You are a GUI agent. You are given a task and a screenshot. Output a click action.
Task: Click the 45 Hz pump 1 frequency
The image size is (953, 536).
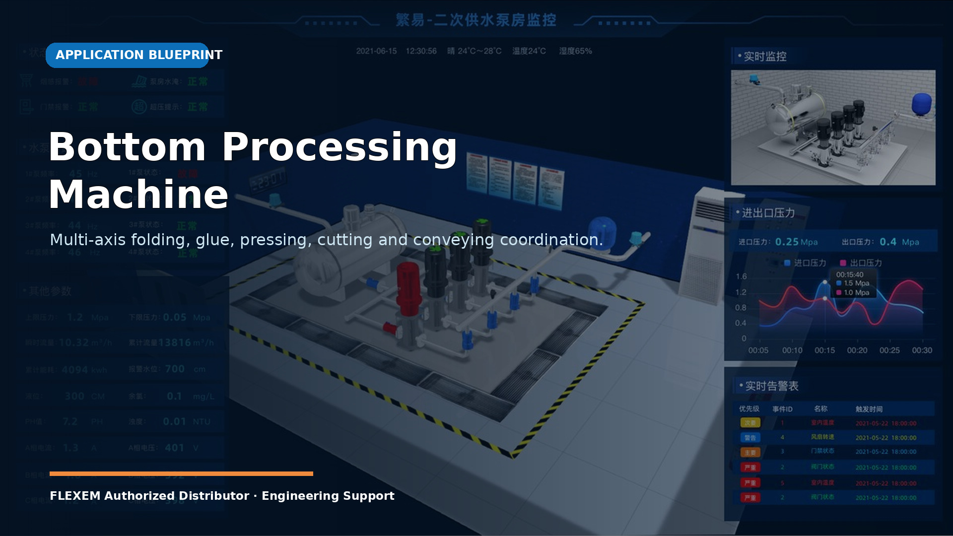(83, 174)
